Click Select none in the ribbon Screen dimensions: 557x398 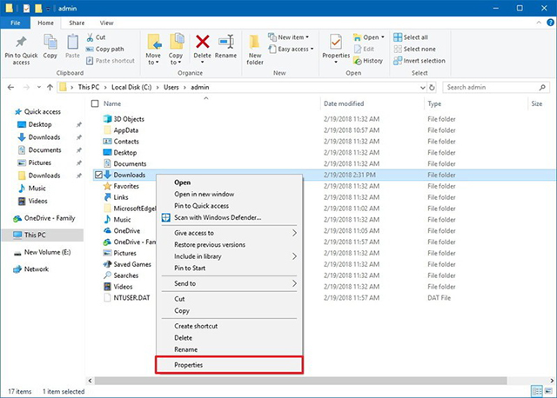coord(414,49)
